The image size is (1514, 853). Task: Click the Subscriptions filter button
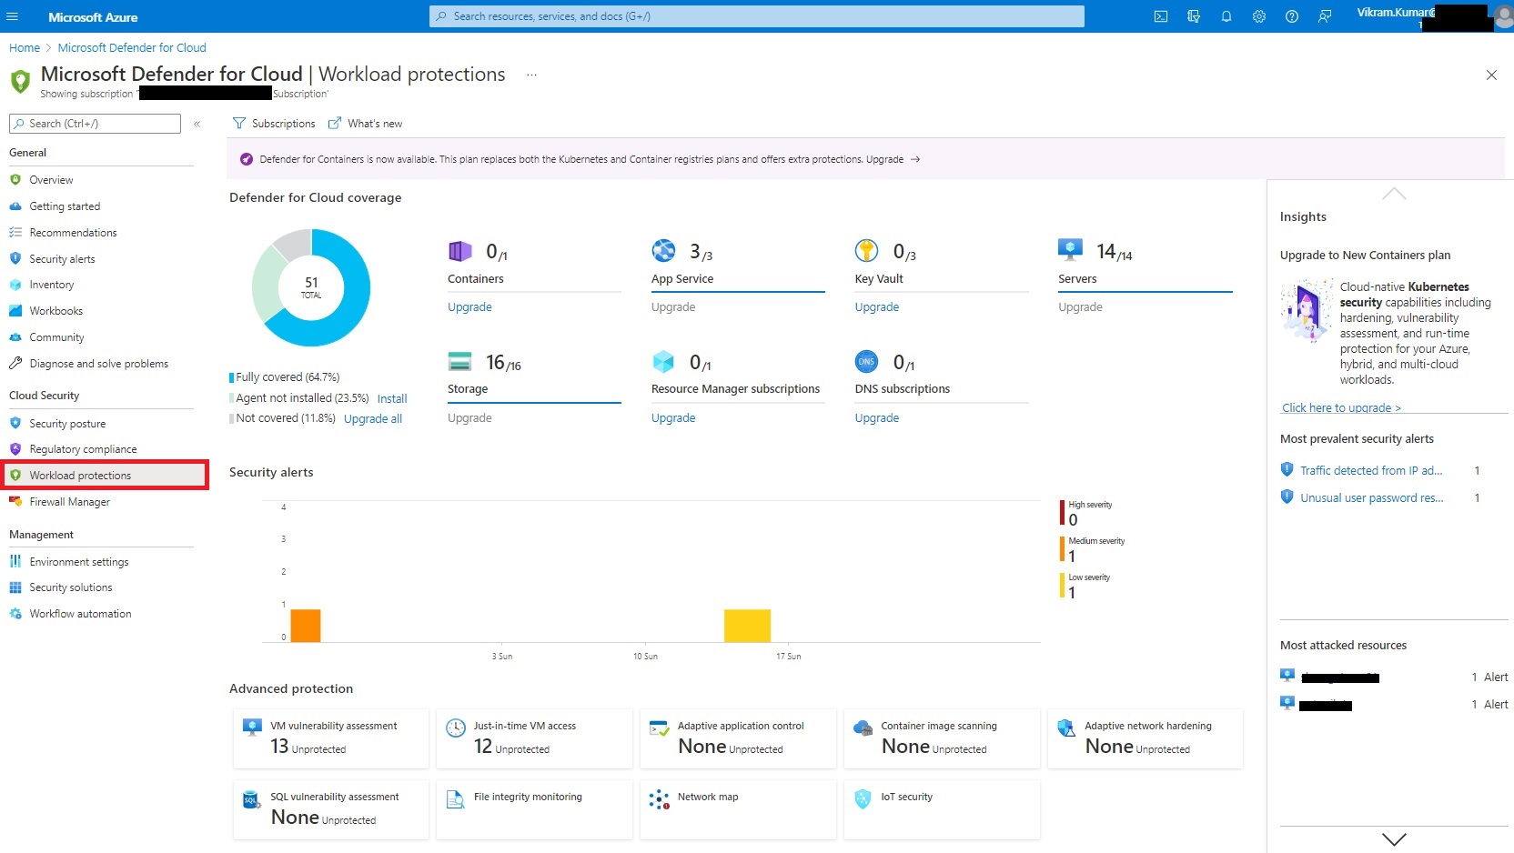pyautogui.click(x=274, y=124)
